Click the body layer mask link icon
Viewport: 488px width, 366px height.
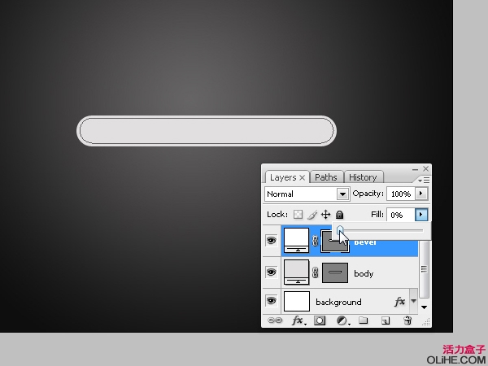click(315, 272)
